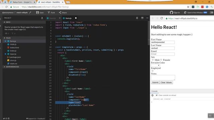Click the Support Us + Feedback link
The height and width of the screenshot is (120, 214).
tap(36, 119)
